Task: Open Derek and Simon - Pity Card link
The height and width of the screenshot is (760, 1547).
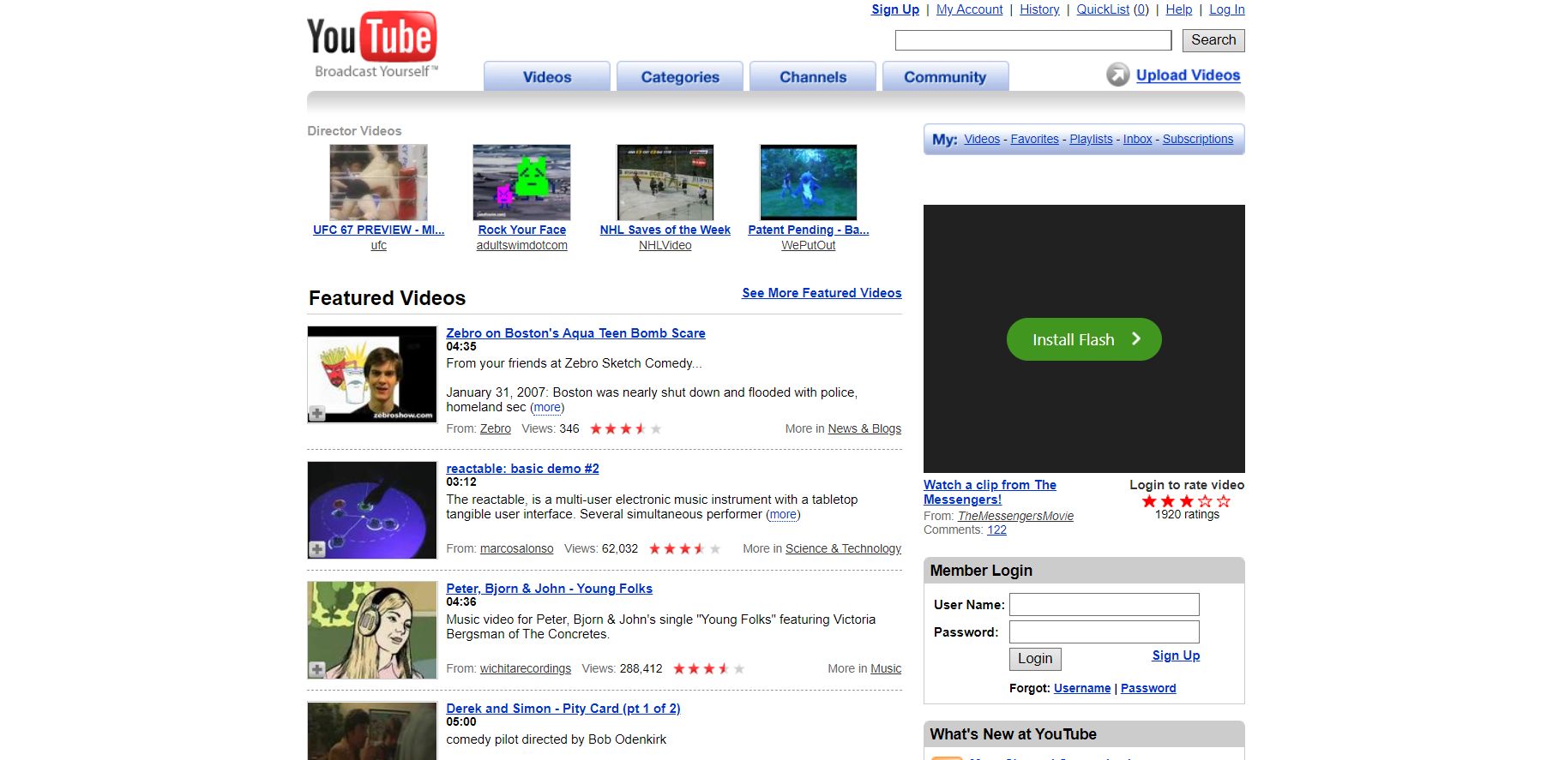Action: tap(563, 709)
